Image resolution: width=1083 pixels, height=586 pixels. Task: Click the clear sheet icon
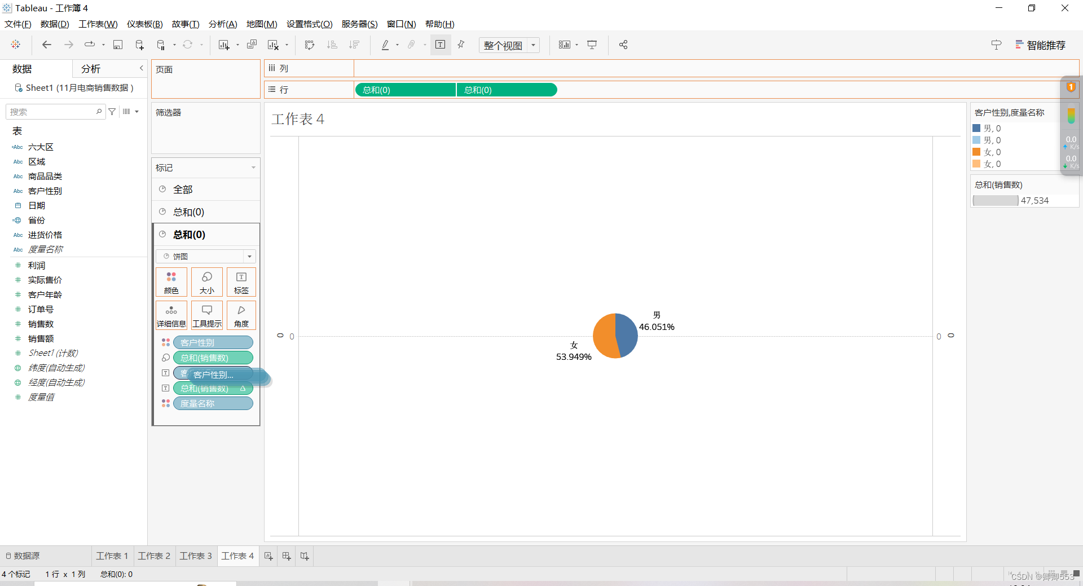click(274, 45)
